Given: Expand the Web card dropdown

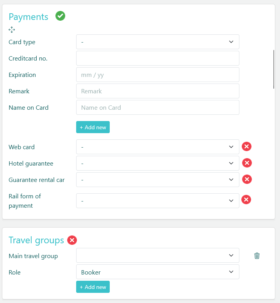Looking at the screenshot, I should 157,147.
